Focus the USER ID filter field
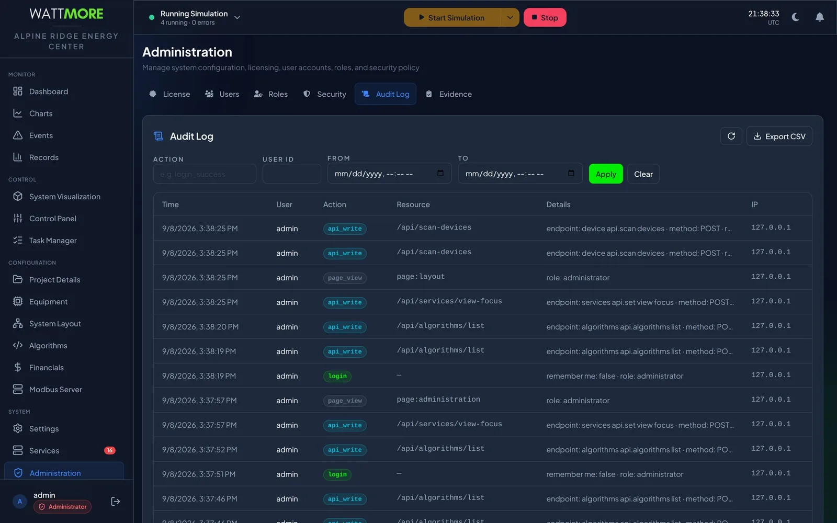Viewport: 837px width, 523px height. pyautogui.click(x=291, y=174)
